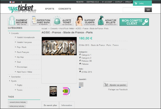This screenshot has width=161, height=109.
Task: Click Partager sur Facebook link
Action: pyautogui.click(x=118, y=89)
